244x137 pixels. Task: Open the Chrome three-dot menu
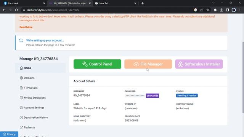tap(240, 10)
